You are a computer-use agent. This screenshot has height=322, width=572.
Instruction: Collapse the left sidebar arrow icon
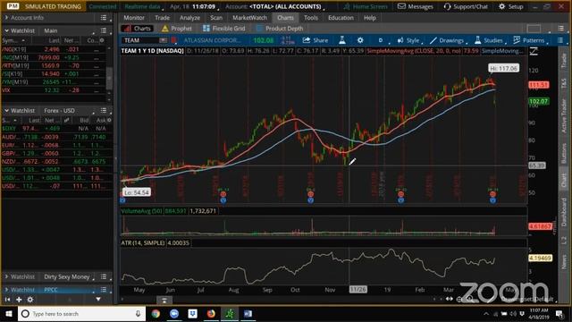point(7,300)
